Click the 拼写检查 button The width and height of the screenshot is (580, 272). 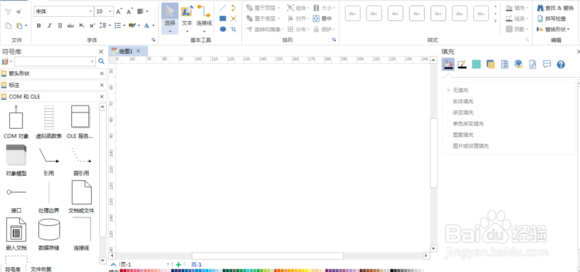552,19
